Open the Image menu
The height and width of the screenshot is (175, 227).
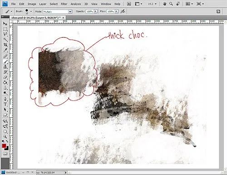[x=32, y=4]
